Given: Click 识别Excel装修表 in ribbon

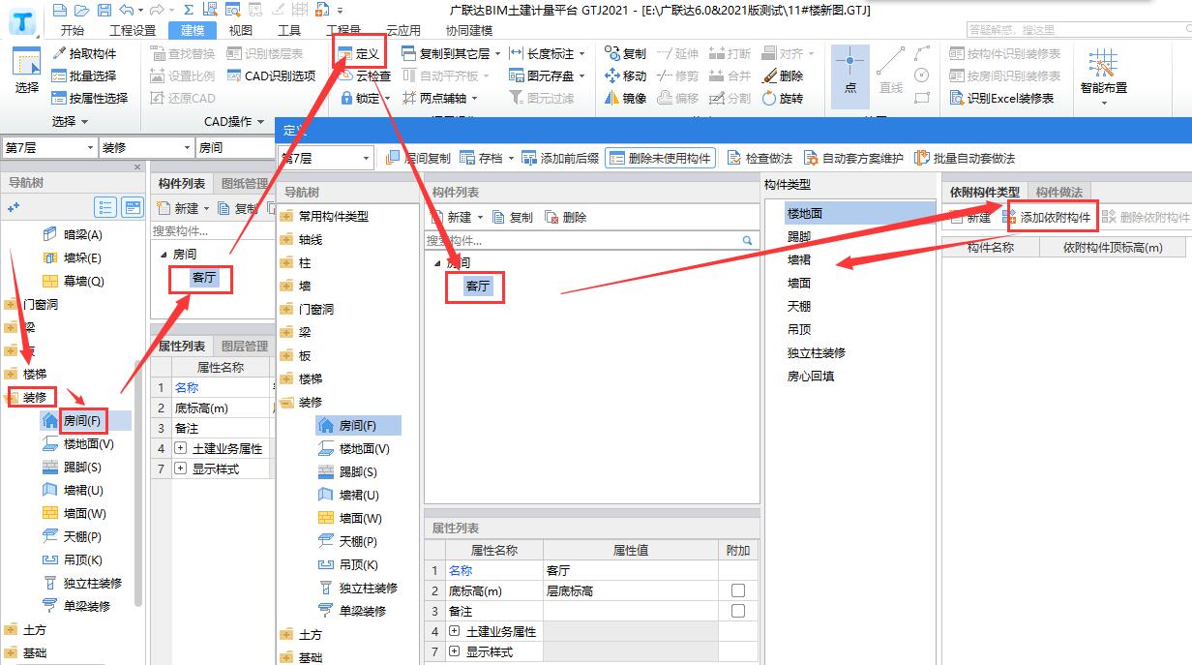Looking at the screenshot, I should point(1002,98).
